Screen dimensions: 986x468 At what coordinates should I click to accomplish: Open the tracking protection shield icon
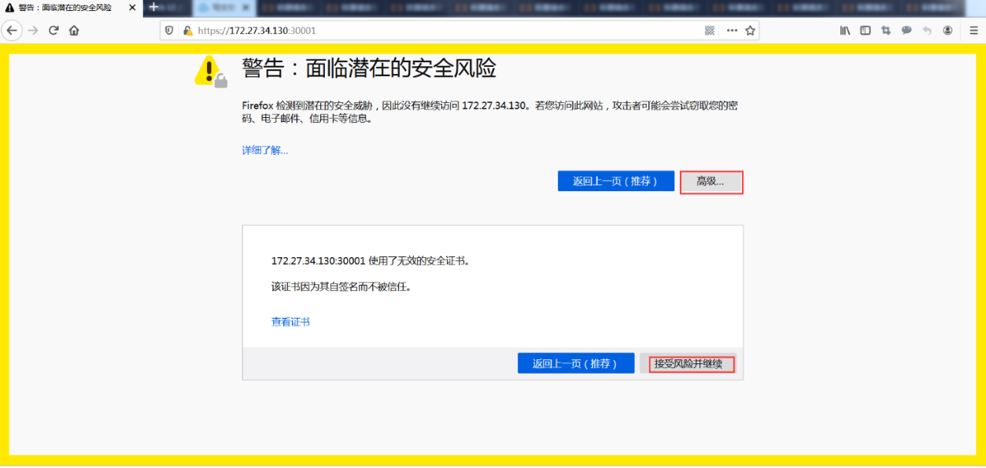pos(170,31)
